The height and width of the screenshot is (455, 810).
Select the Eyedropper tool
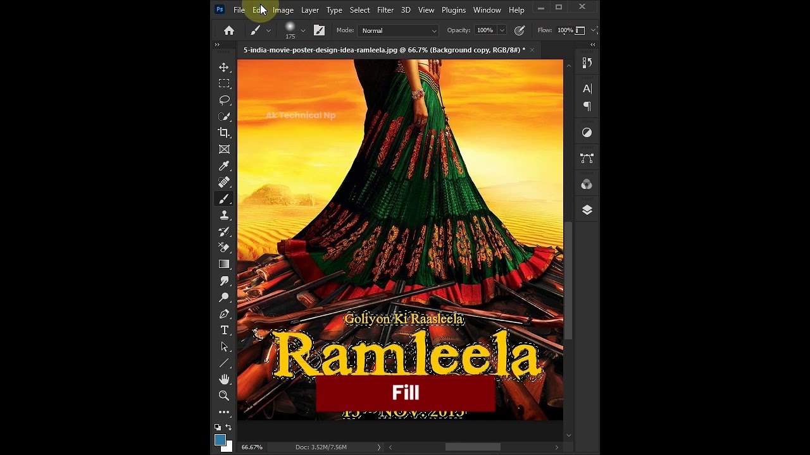[x=224, y=166]
